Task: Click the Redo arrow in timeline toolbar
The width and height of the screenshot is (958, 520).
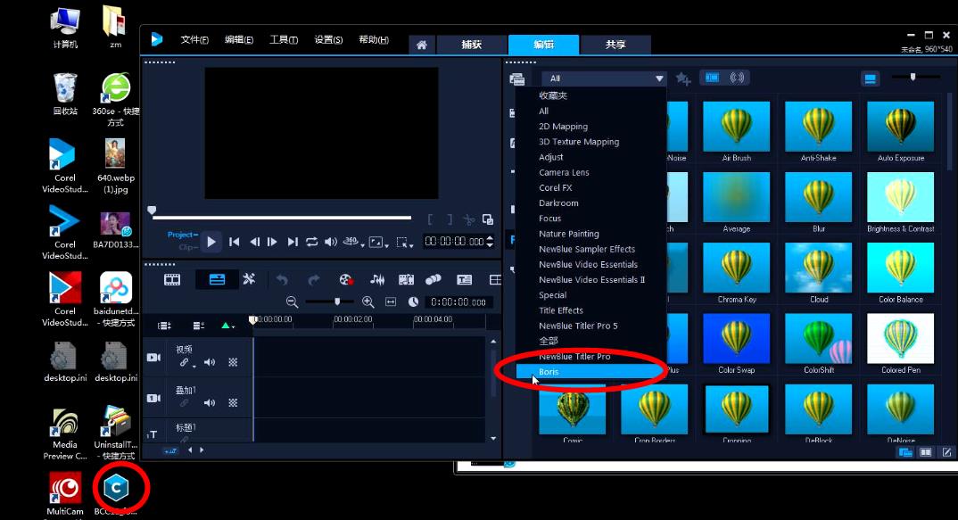Action: pyautogui.click(x=313, y=280)
